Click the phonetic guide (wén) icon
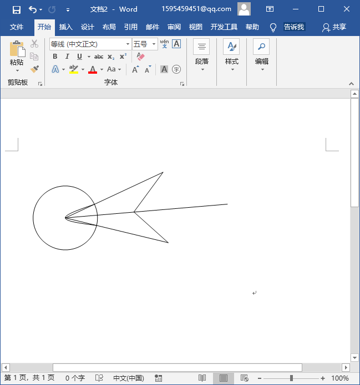The image size is (360, 385). click(164, 44)
